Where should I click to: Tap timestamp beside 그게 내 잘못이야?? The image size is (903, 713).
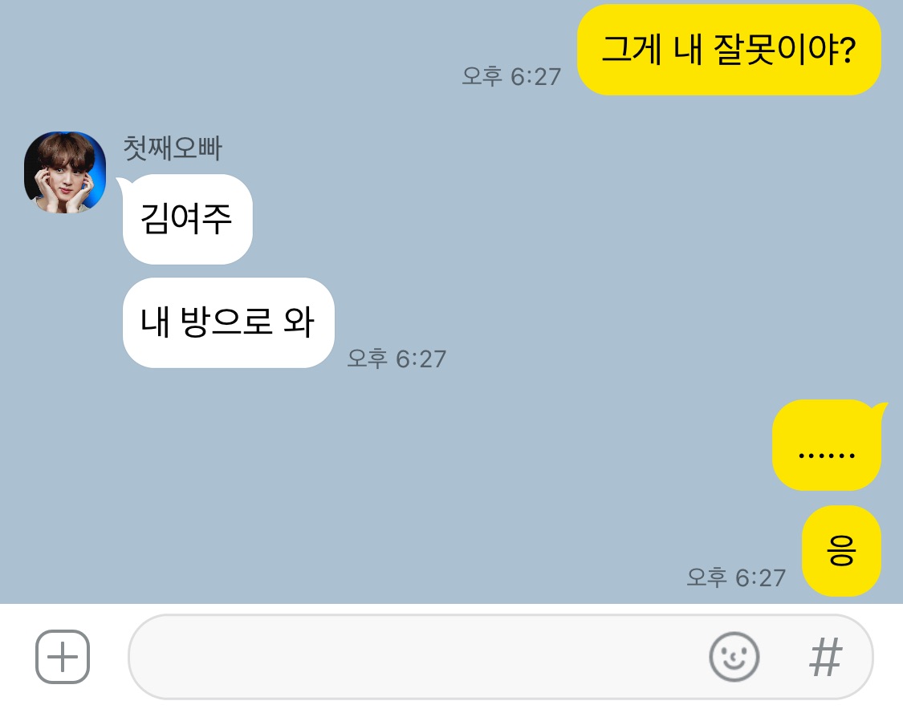click(511, 76)
